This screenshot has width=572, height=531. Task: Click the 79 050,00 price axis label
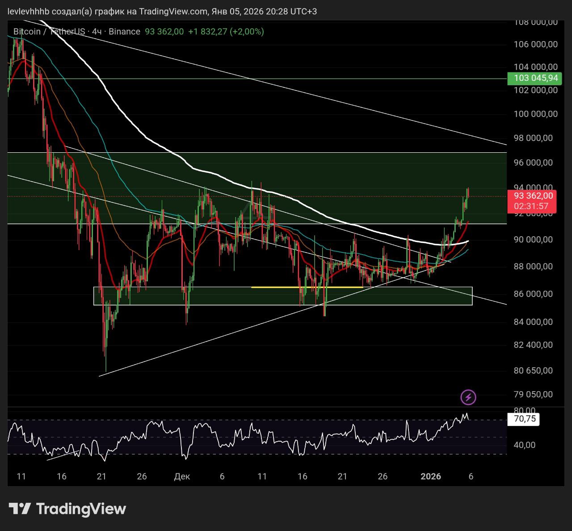pyautogui.click(x=533, y=394)
